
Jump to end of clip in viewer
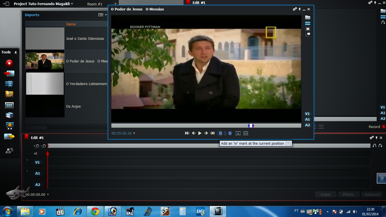pyautogui.click(x=212, y=133)
